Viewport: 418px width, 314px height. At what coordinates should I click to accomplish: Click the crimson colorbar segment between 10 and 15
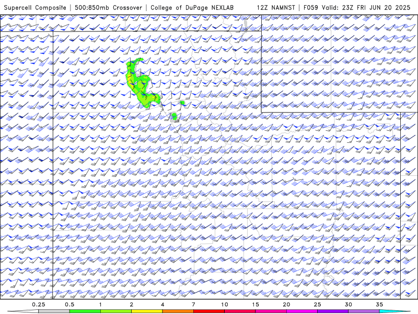(x=240, y=311)
